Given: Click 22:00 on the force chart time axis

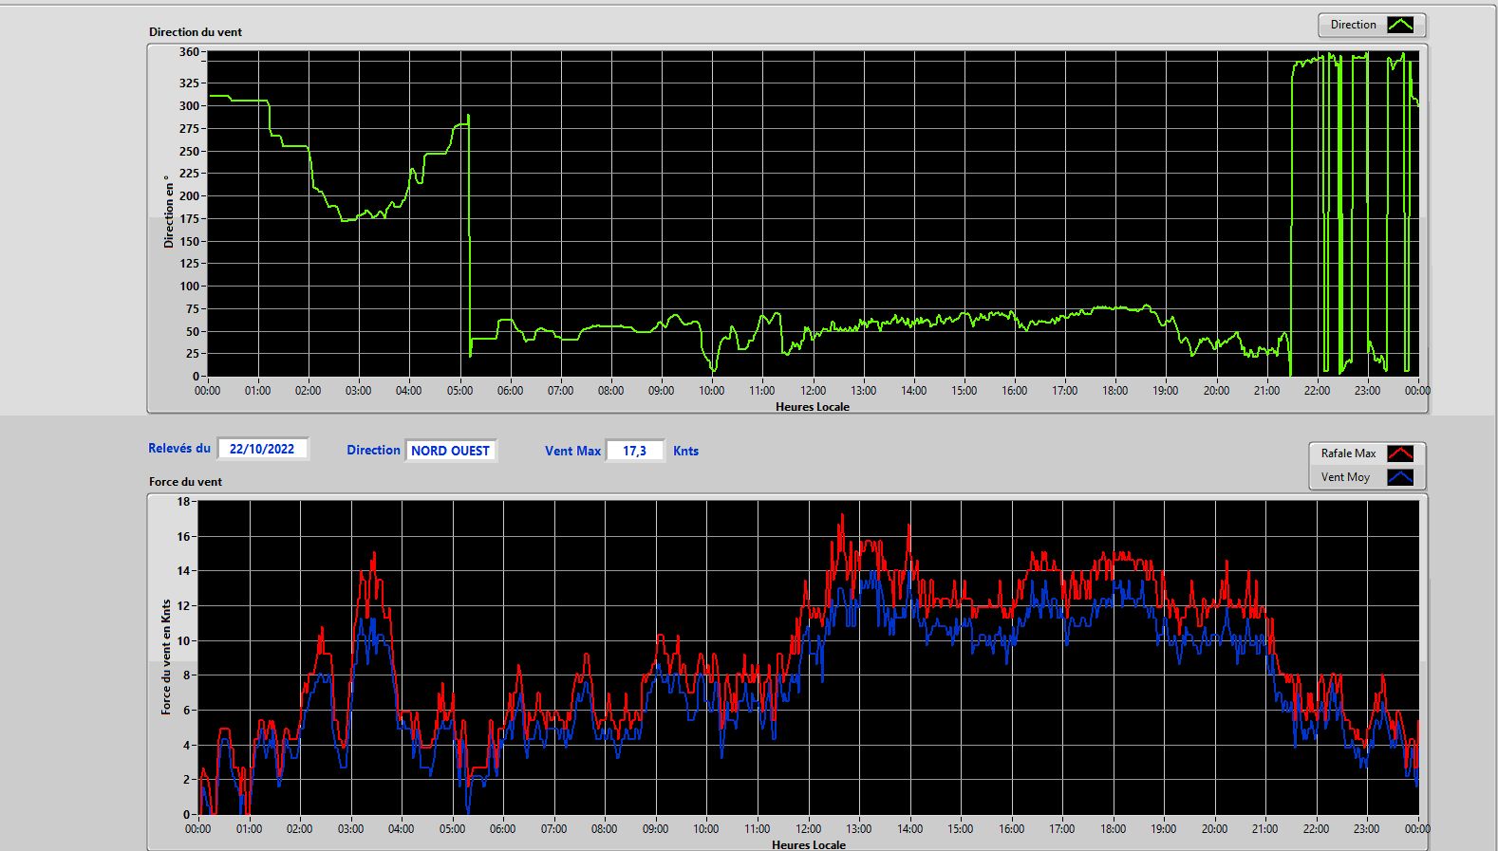Looking at the screenshot, I should pos(1316,829).
